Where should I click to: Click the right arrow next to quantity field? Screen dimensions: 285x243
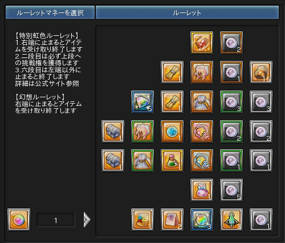pos(87,220)
